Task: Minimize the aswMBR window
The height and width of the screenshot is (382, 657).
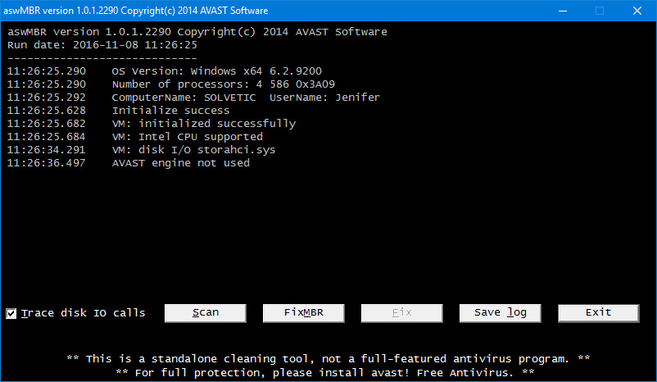Action: click(563, 11)
